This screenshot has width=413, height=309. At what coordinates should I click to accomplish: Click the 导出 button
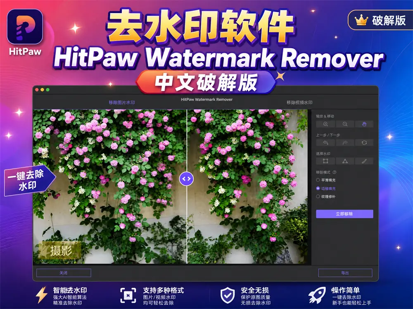(x=345, y=273)
